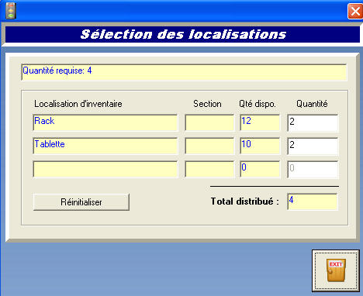Image resolution: width=363 pixels, height=296 pixels.
Task: Click the "Quantité requise: 4" field
Action: point(184,72)
